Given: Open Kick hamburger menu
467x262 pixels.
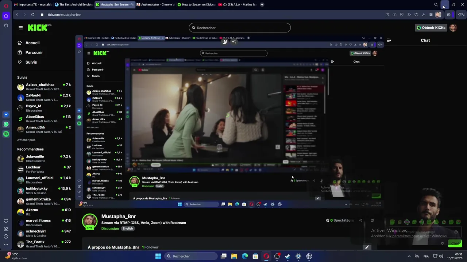Looking at the screenshot, I should (20, 28).
